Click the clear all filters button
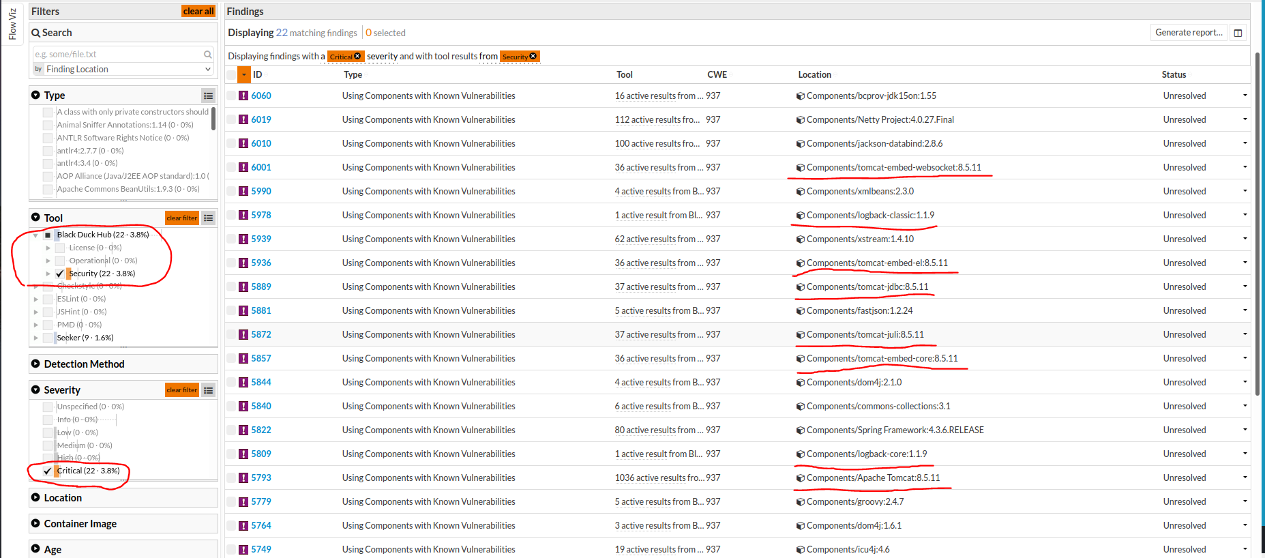The image size is (1265, 558). 198,11
